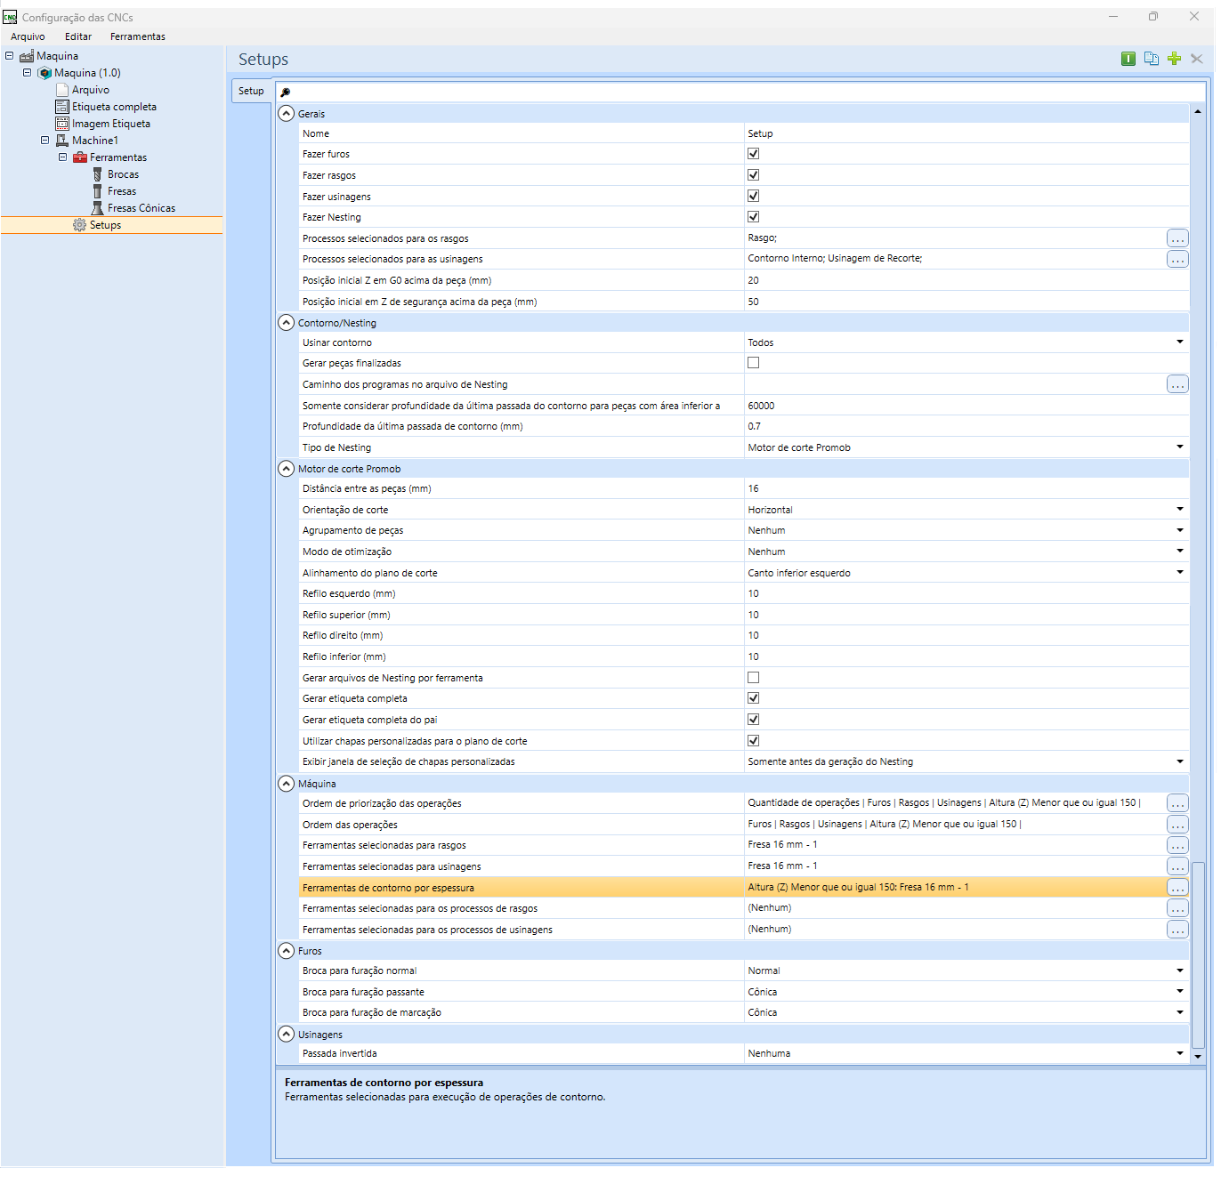Collapse the Ferramentas tree node
Viewport: 1221px width, 1184px height.
click(x=63, y=157)
